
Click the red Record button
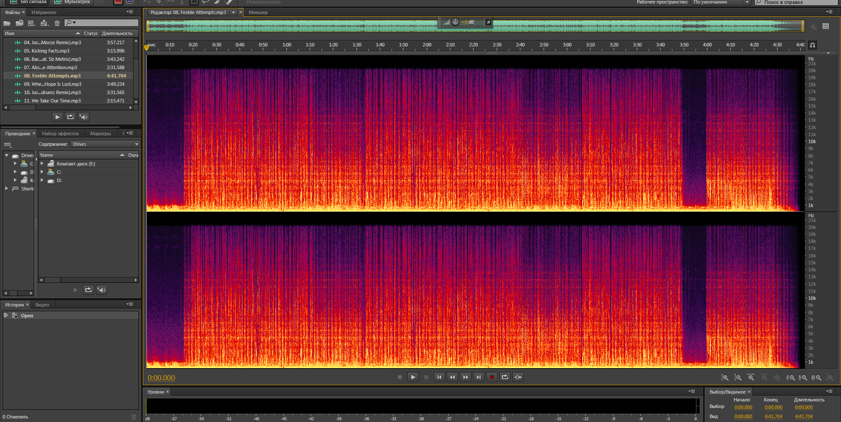tap(491, 377)
